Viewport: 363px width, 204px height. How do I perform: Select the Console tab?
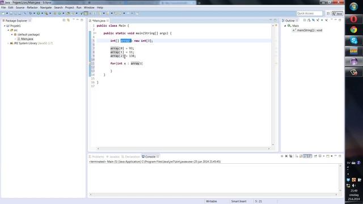coord(150,156)
